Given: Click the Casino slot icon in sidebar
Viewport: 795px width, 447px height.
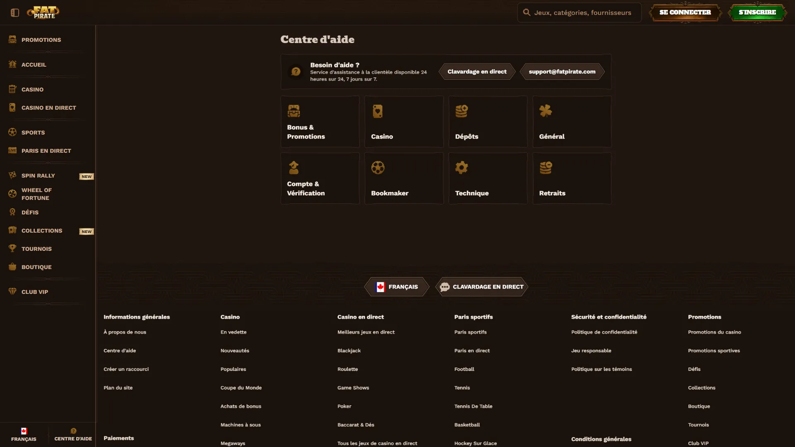Looking at the screenshot, I should pyautogui.click(x=12, y=89).
